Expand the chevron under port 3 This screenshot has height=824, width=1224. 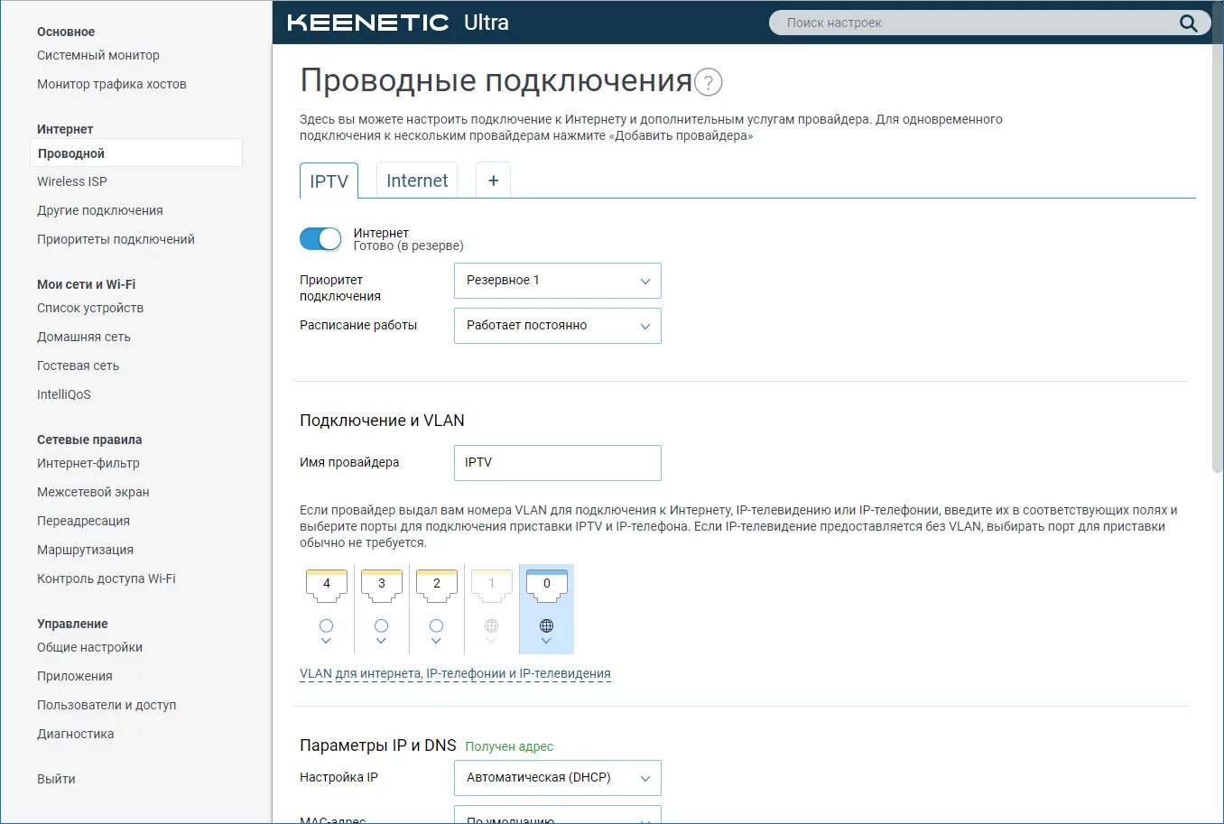[x=381, y=641]
